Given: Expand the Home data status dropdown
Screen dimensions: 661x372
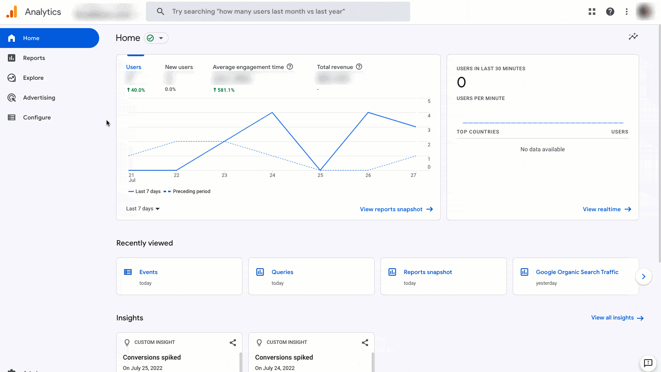Looking at the screenshot, I should [156, 38].
